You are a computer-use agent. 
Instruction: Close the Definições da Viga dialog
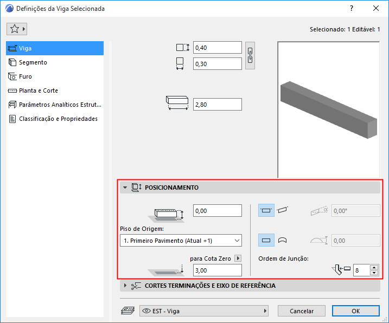pyautogui.click(x=376, y=8)
